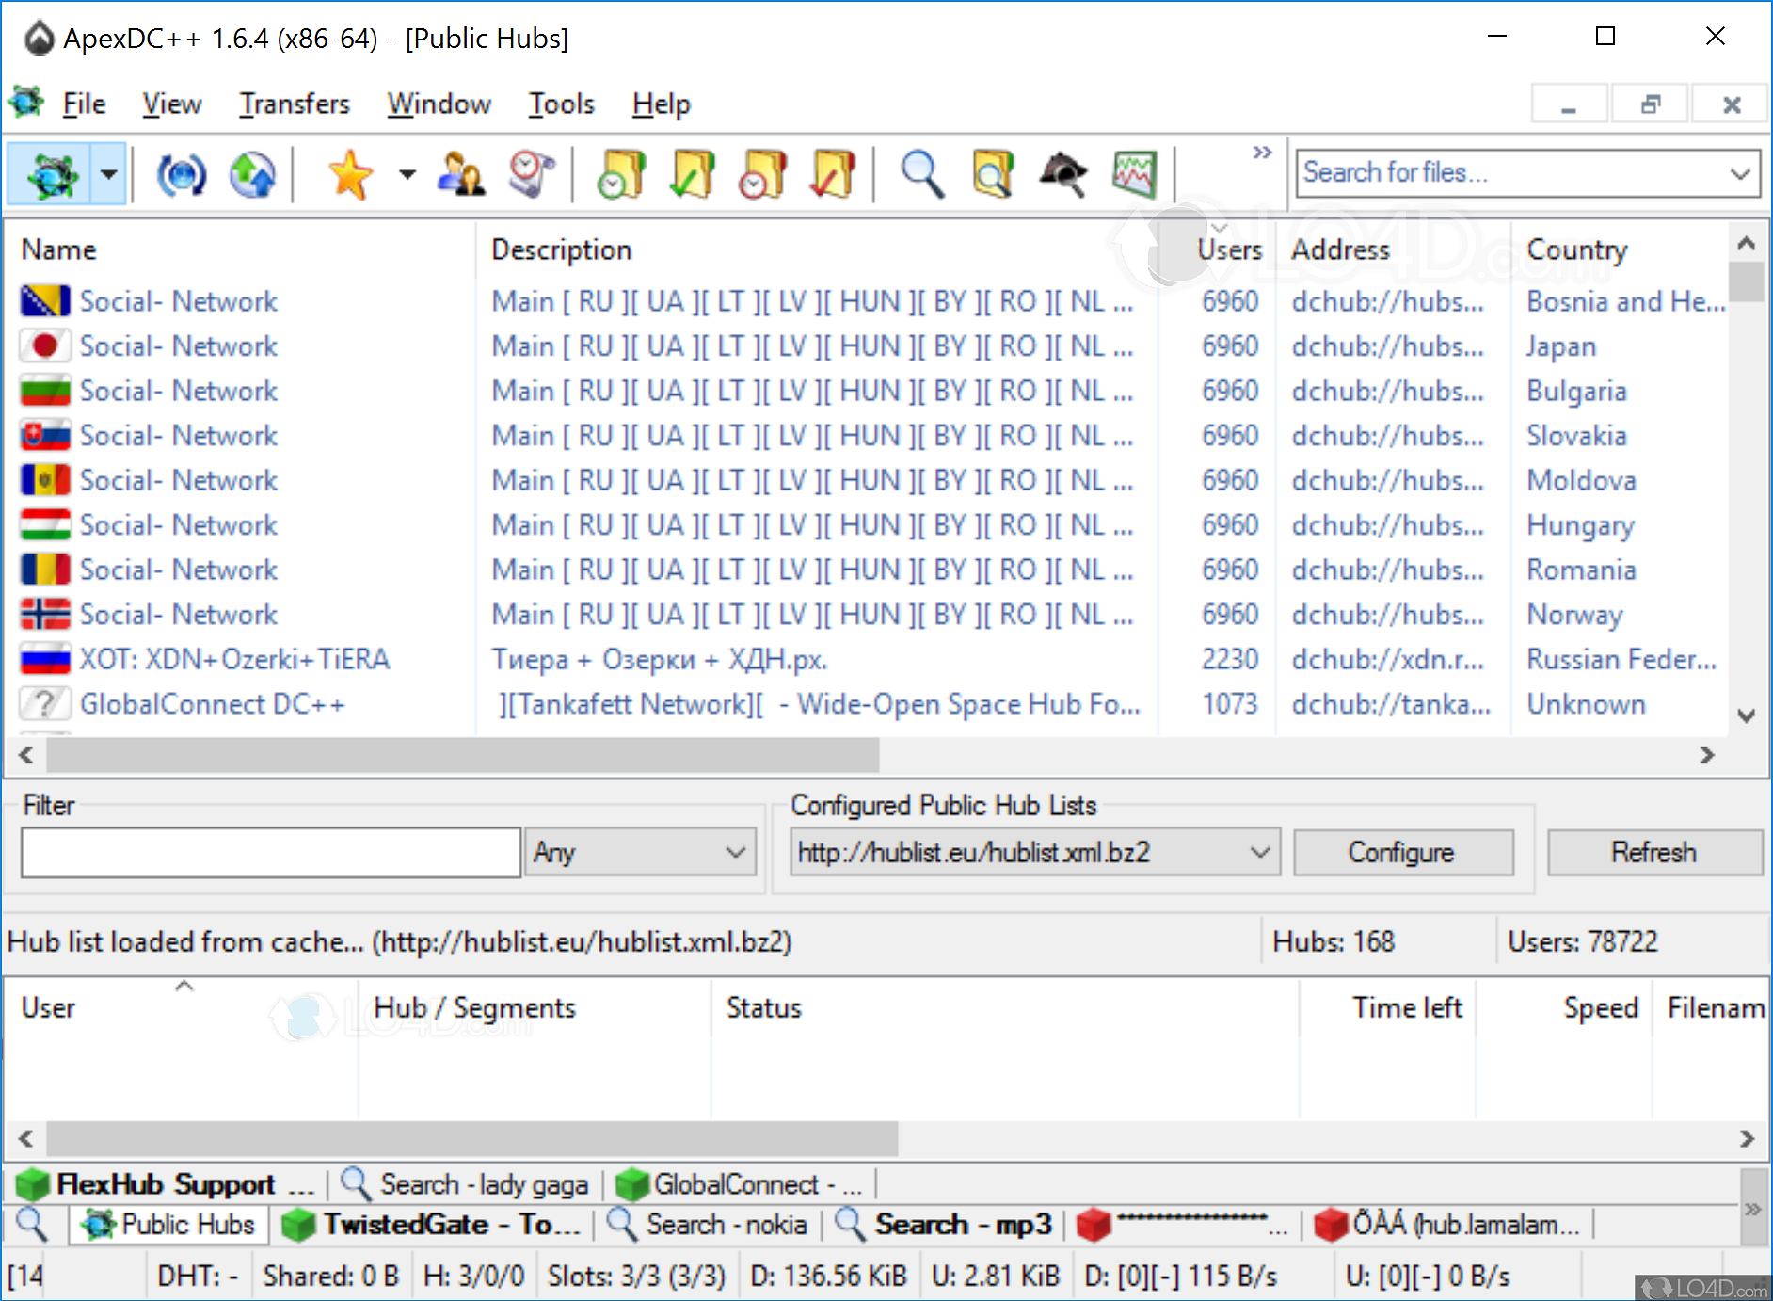Open Download Queue folder with green clock
This screenshot has height=1301, width=1773.
pos(622,174)
